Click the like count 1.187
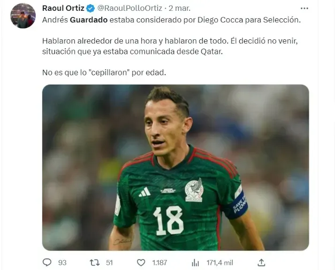Screen dimensions: 335x270 [160, 263]
